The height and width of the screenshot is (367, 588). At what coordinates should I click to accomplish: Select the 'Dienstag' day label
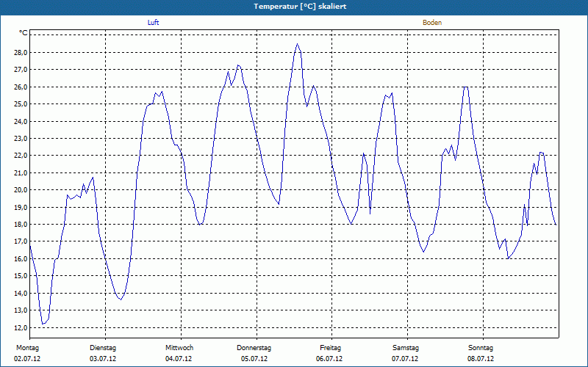(x=103, y=348)
